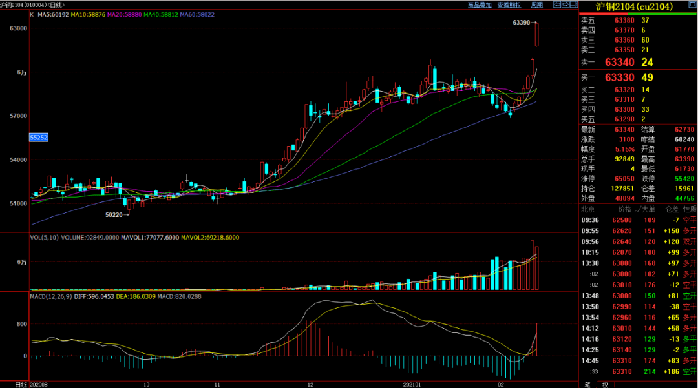Screen dimensions: 698x388
Task: Click the 50220 low price label
Action: (x=114, y=214)
